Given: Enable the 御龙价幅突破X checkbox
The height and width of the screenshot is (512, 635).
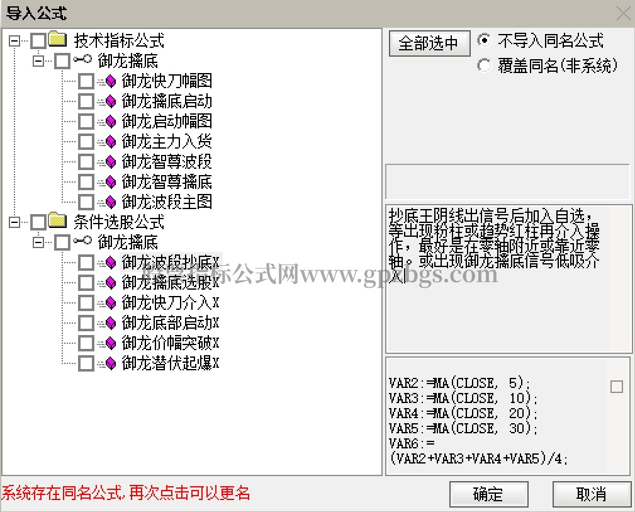Looking at the screenshot, I should pos(86,343).
